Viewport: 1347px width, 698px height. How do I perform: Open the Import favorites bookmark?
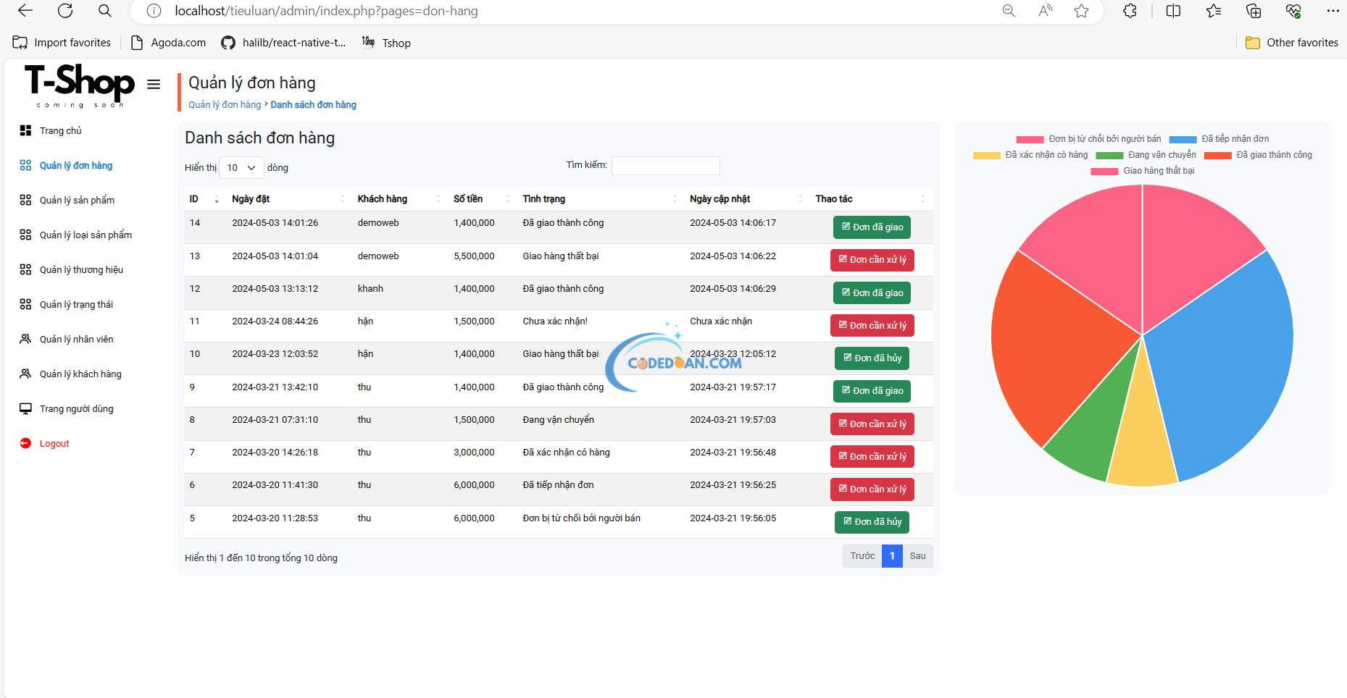click(62, 43)
